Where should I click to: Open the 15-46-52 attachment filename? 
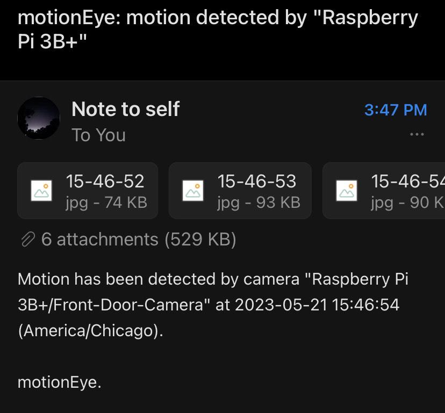(105, 182)
